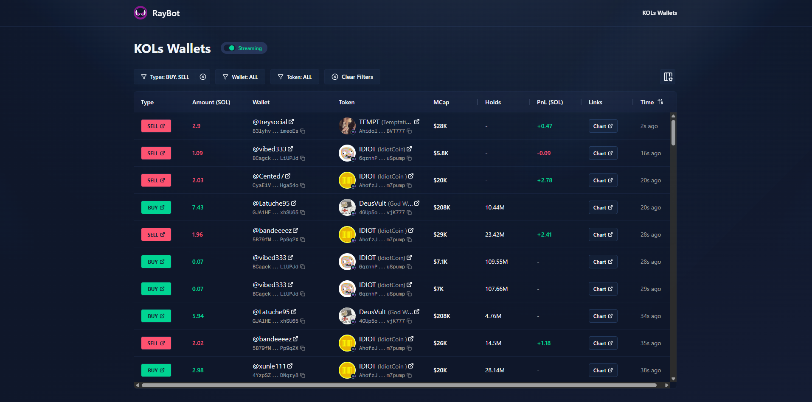Click the RayBot logo icon
812x402 pixels.
140,13
